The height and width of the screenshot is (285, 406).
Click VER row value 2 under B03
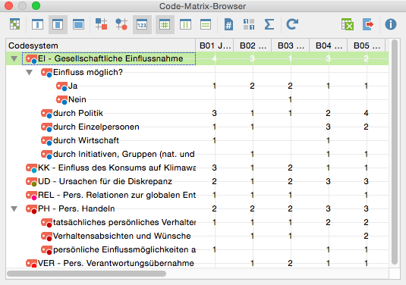pyautogui.click(x=290, y=264)
